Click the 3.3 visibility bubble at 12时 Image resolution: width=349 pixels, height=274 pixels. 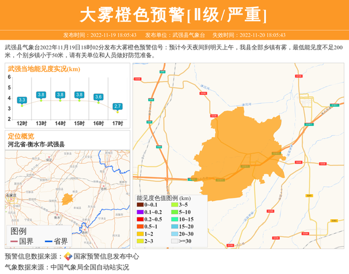click(22, 100)
